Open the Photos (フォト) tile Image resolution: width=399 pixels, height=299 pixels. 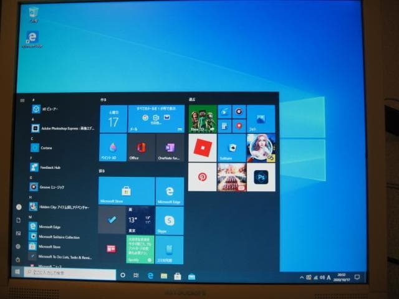[261, 119]
